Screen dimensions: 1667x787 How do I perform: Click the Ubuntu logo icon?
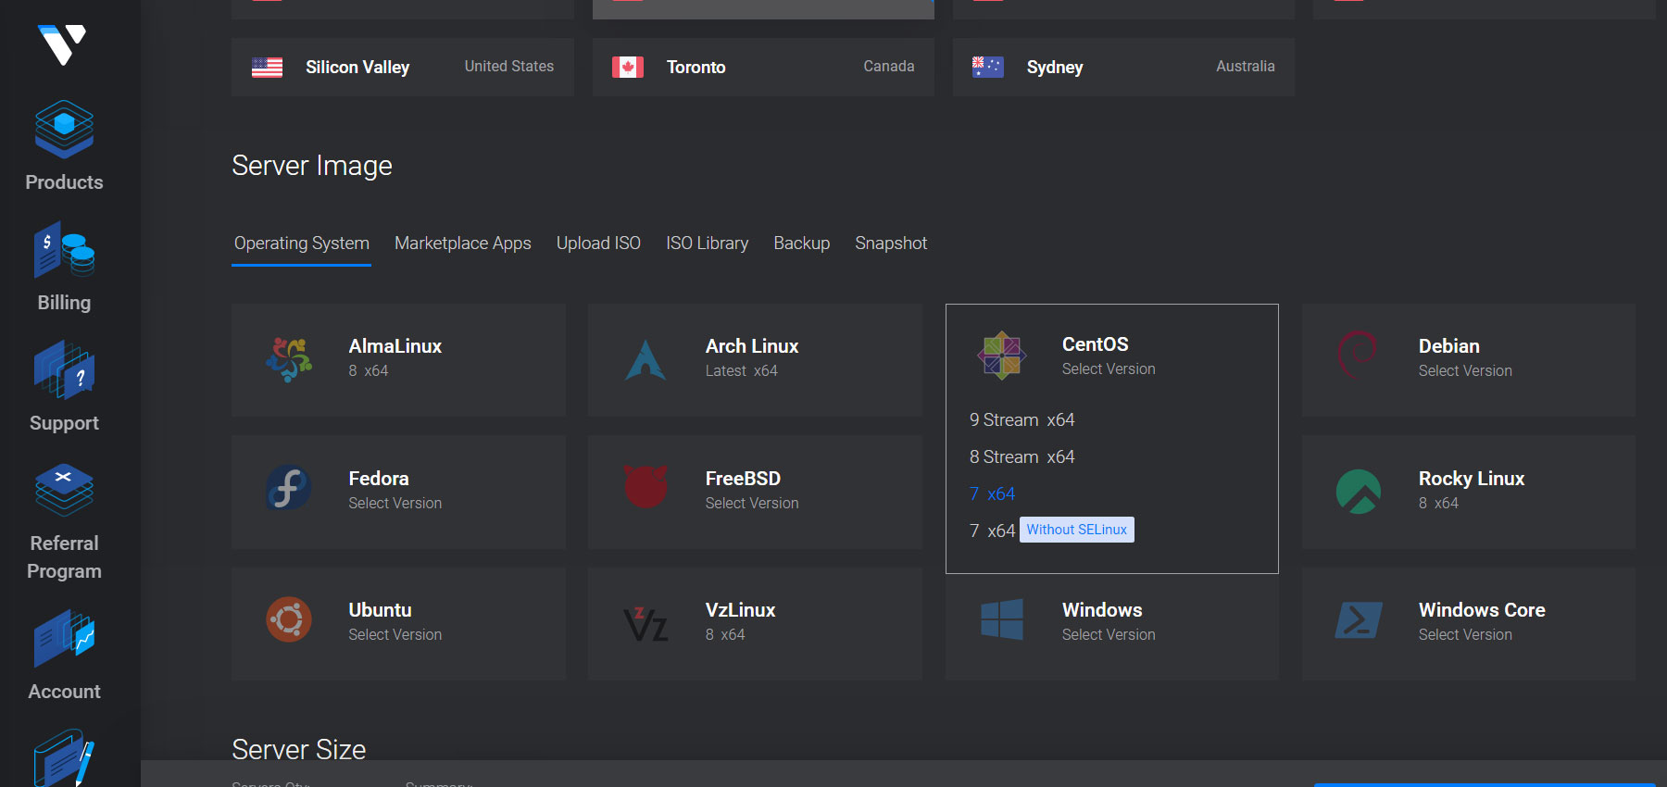[x=289, y=619]
